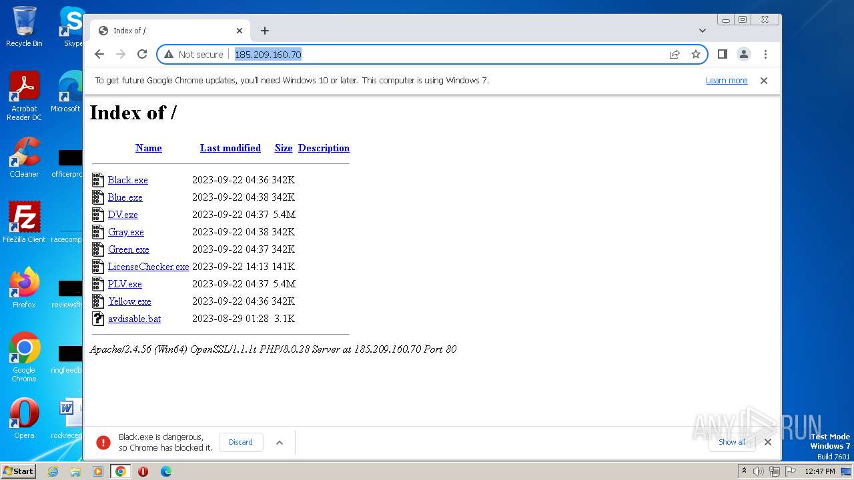
Task: Open Firefox desktop shortcut
Action: (x=24, y=288)
